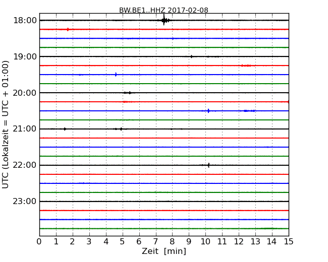The width and height of the screenshot is (328, 262).
Task: Click the black spike on the 19:00 trace
Action: coord(191,56)
